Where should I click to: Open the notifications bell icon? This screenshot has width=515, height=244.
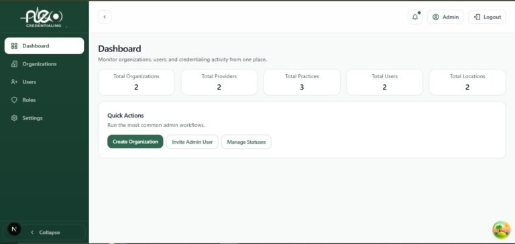tap(415, 17)
